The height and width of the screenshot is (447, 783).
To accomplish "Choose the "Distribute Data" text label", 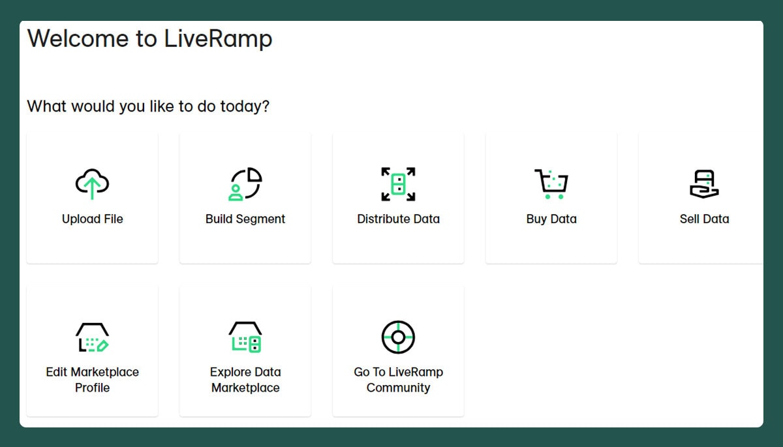I will [398, 219].
